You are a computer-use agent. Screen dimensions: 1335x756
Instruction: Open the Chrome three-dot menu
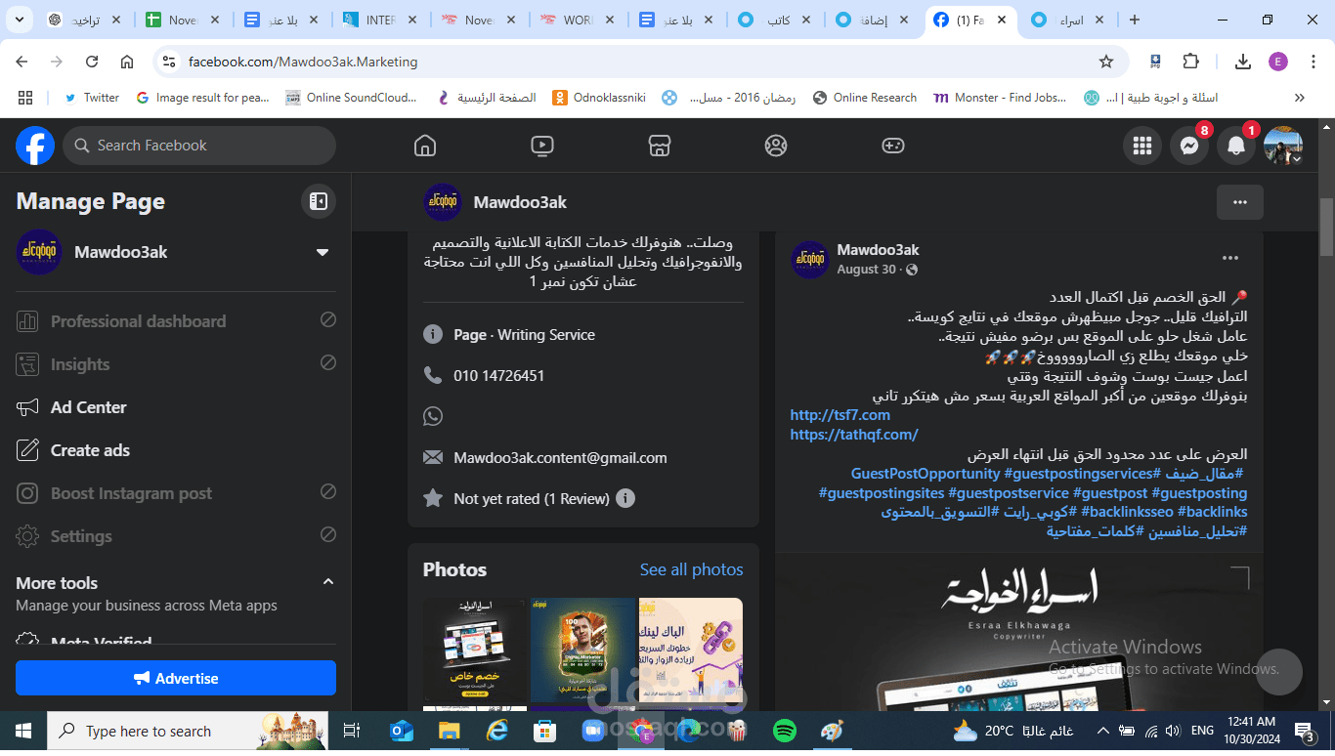(1313, 62)
